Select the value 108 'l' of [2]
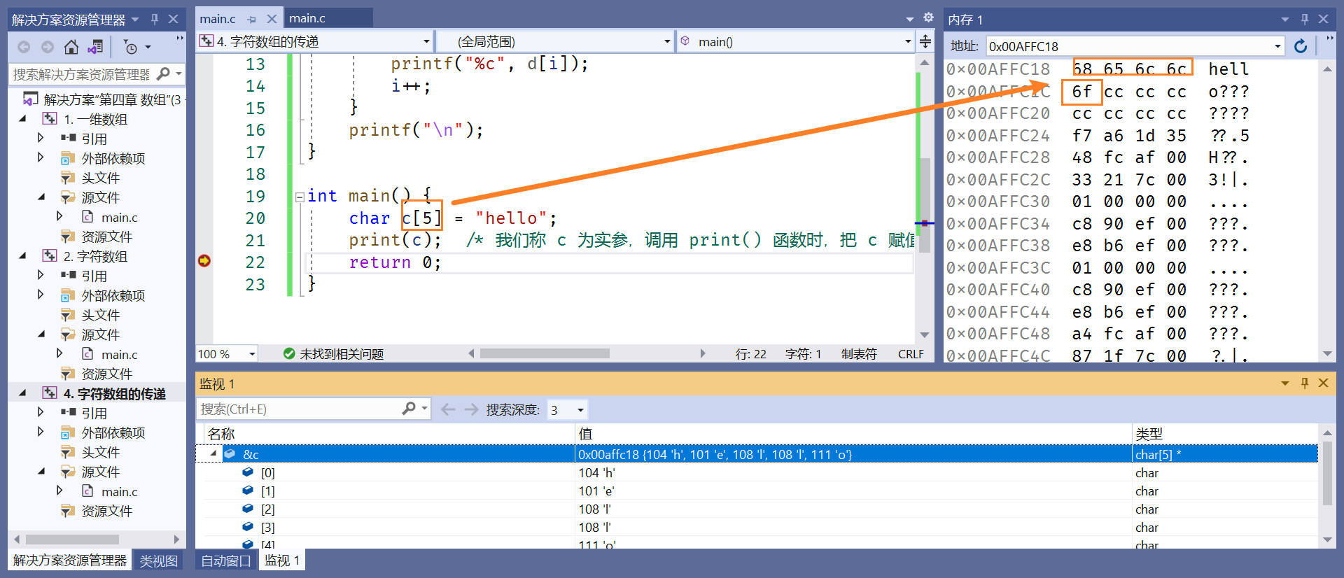 594,509
